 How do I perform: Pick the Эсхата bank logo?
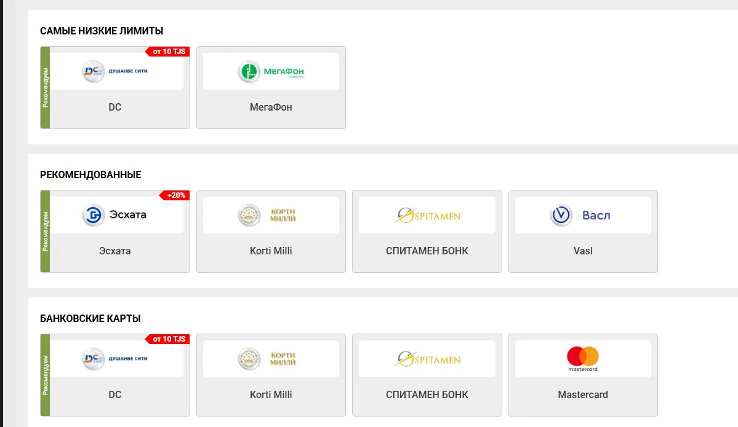click(x=115, y=215)
